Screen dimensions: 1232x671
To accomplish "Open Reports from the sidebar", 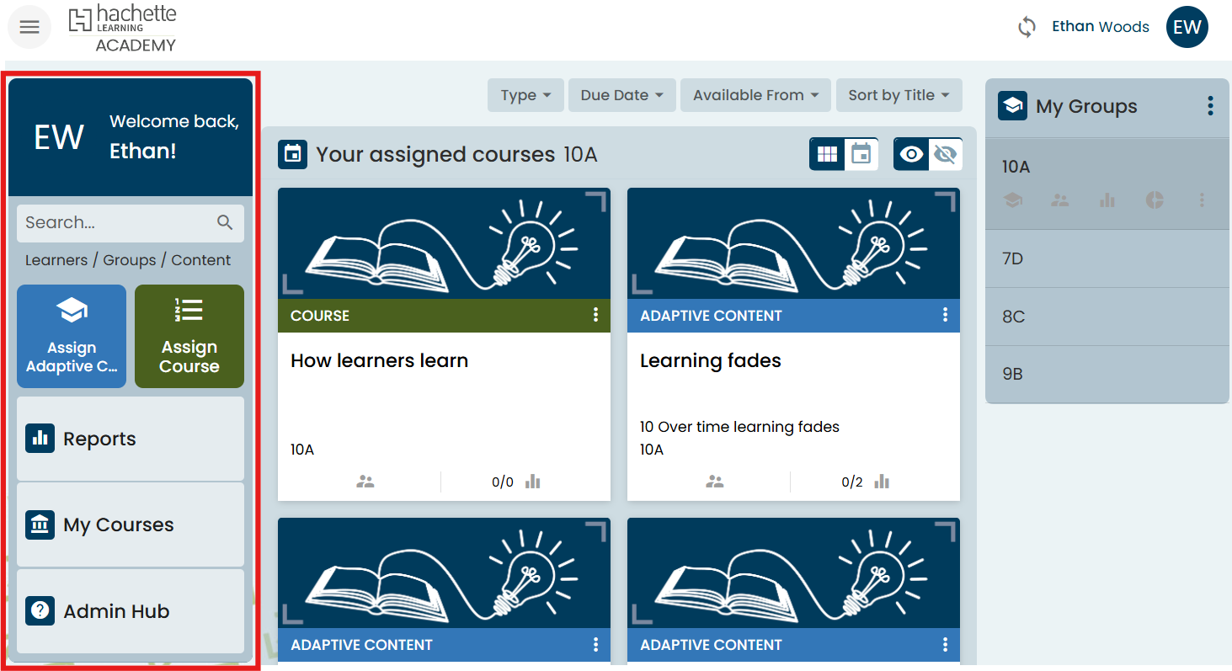I will pos(131,439).
